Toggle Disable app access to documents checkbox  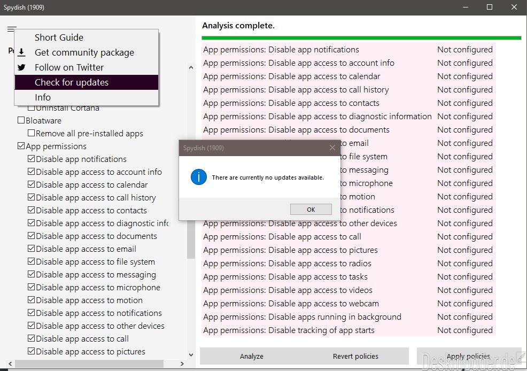coord(31,236)
